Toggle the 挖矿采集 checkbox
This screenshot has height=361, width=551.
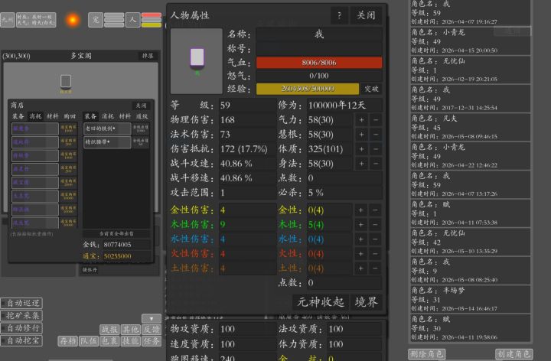point(21,316)
